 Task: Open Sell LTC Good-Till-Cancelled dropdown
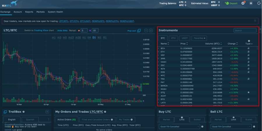231,127
